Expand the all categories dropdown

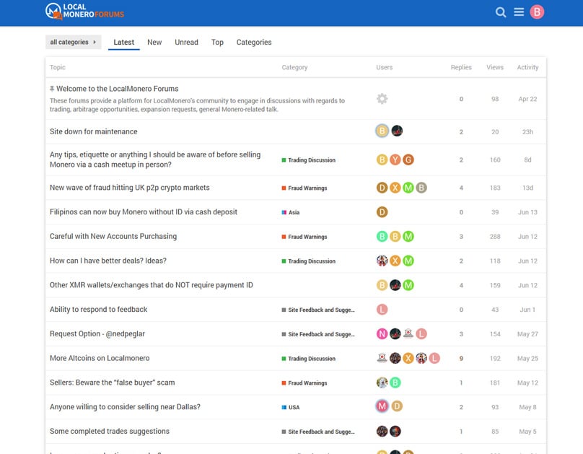(x=74, y=42)
